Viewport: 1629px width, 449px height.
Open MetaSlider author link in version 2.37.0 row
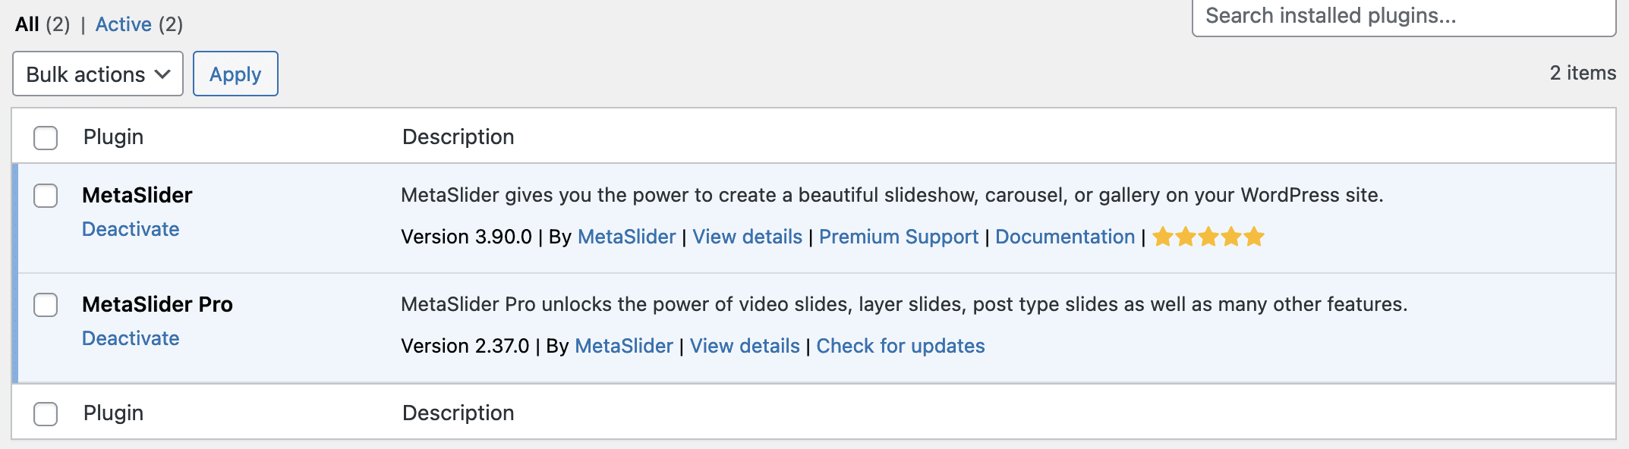pyautogui.click(x=624, y=347)
